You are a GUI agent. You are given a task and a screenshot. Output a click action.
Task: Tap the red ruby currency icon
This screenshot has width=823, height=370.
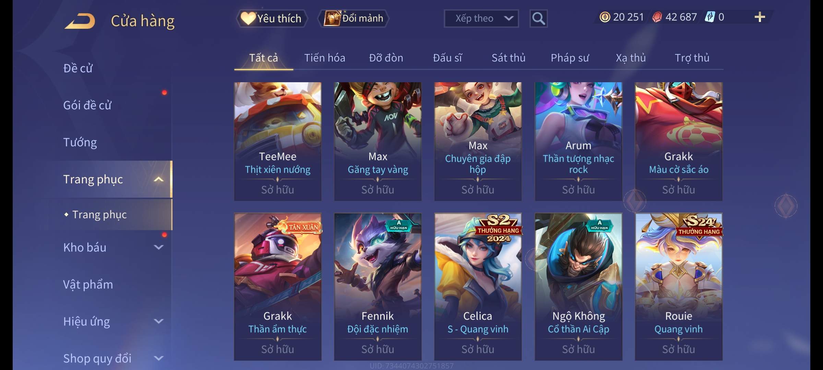coord(657,17)
